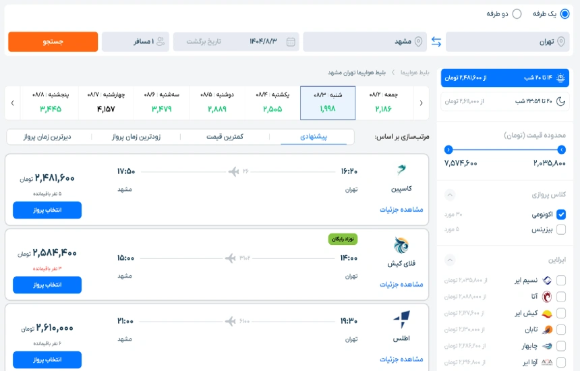Click the origin field تهران

tap(507, 41)
